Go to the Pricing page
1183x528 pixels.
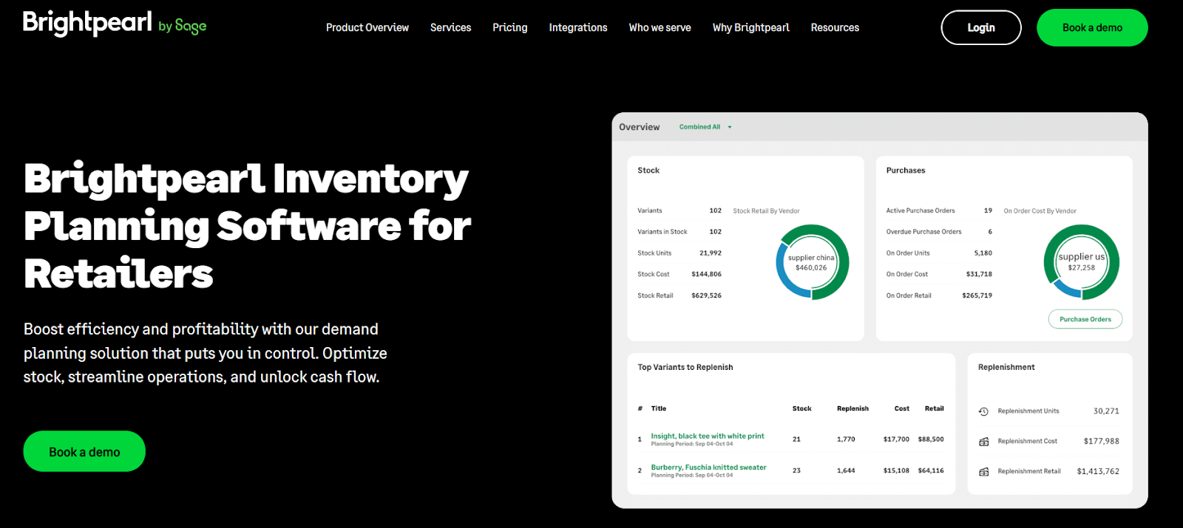click(510, 27)
